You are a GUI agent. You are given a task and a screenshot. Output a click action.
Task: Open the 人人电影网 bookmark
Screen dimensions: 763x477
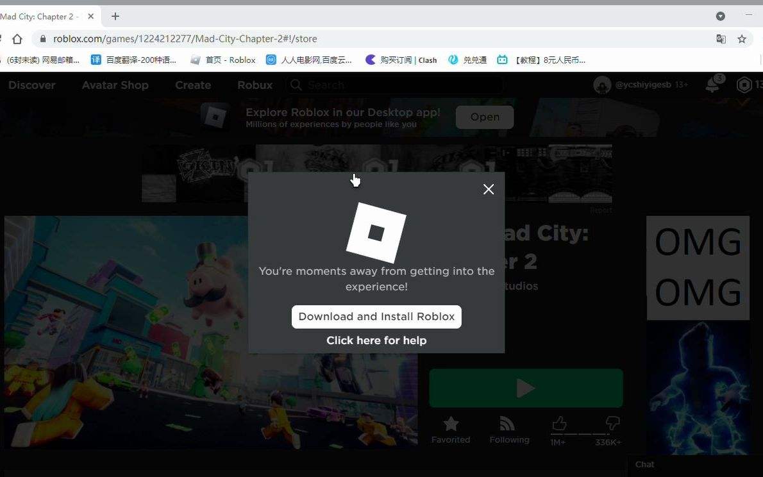tap(309, 60)
